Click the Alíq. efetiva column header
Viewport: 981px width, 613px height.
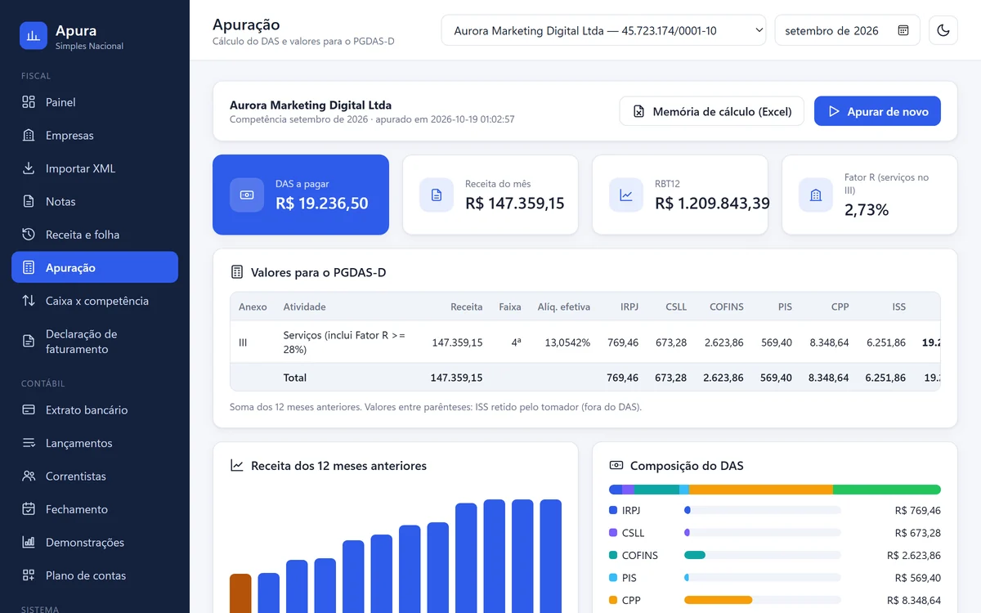[x=564, y=307]
